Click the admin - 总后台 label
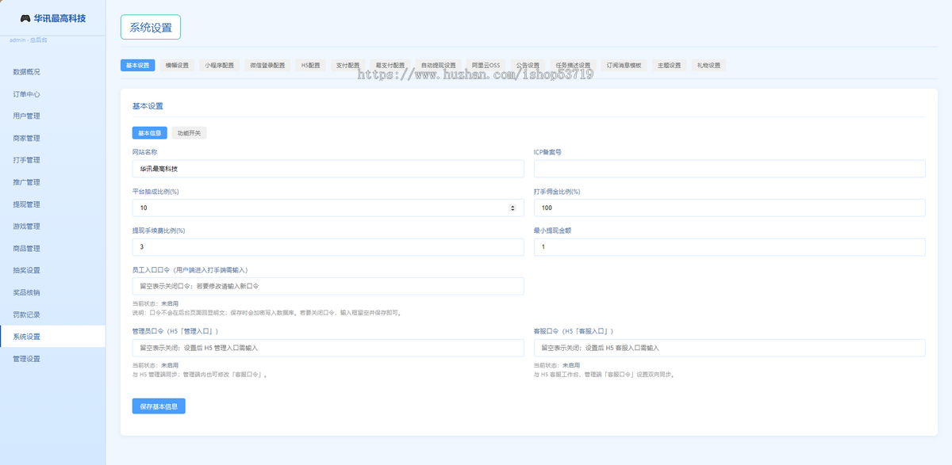Screen dimensions: 952x465 pyautogui.click(x=28, y=40)
